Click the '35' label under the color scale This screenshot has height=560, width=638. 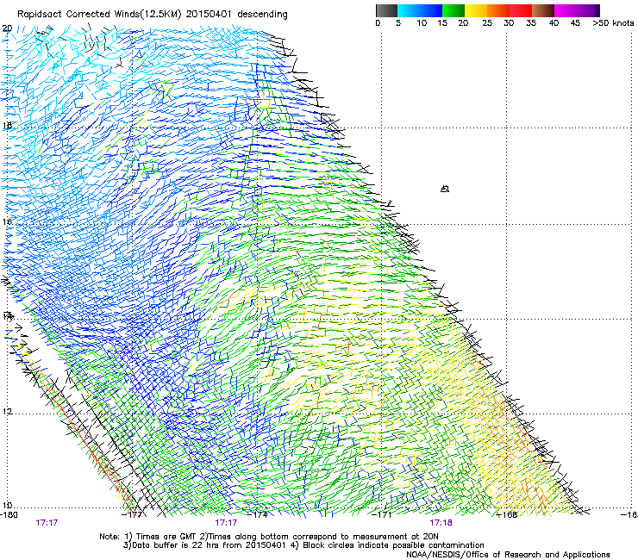pyautogui.click(x=531, y=23)
